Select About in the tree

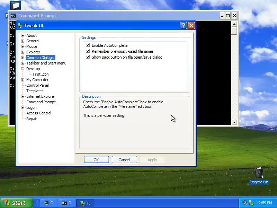coord(32,35)
